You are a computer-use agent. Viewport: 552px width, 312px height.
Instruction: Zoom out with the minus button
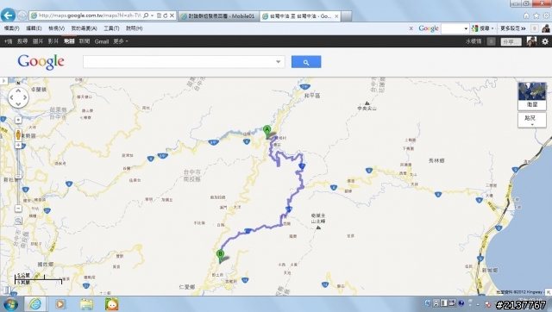[x=18, y=209]
